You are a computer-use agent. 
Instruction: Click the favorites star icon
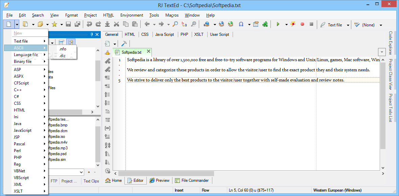(x=54, y=24)
